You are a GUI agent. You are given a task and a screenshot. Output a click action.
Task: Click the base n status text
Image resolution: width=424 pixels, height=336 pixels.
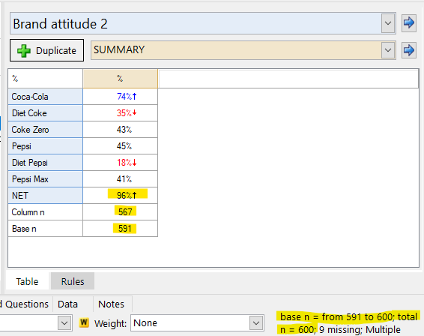click(x=348, y=323)
